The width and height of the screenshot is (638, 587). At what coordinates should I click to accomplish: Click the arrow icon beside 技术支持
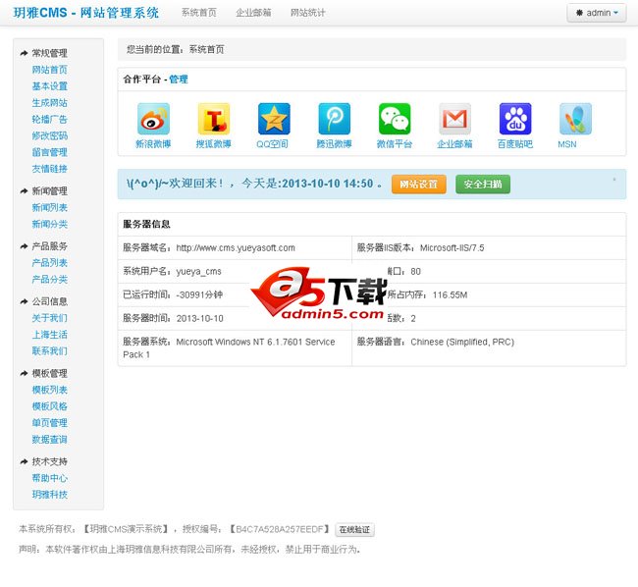pos(24,461)
